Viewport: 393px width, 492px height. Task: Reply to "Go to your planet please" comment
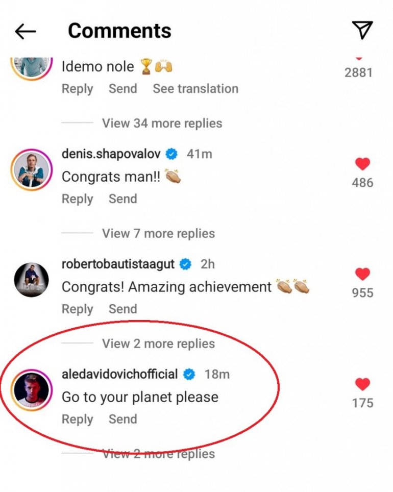point(77,419)
